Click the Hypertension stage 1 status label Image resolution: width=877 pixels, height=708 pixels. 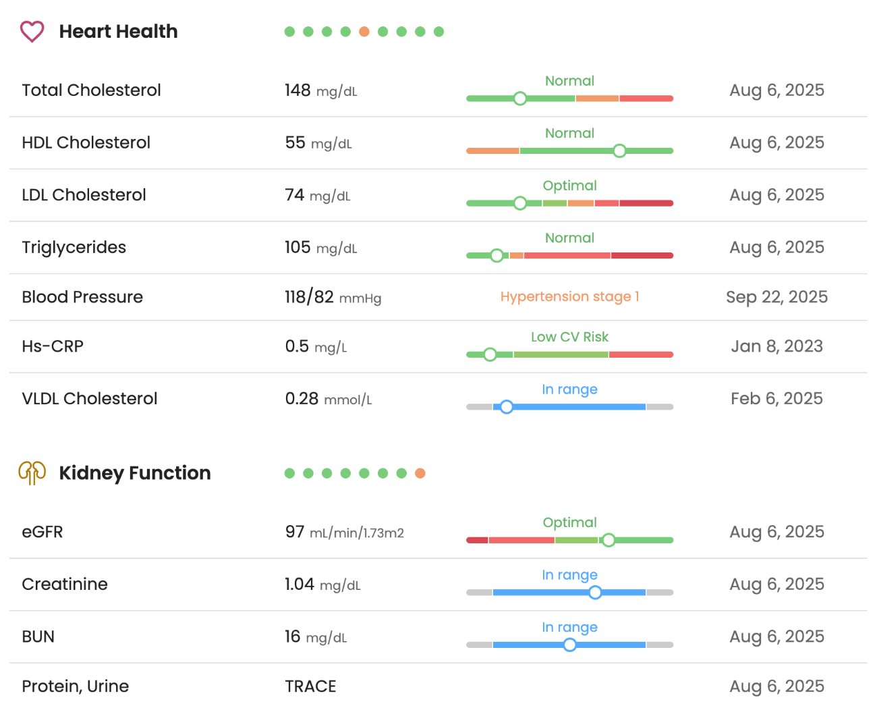(569, 297)
